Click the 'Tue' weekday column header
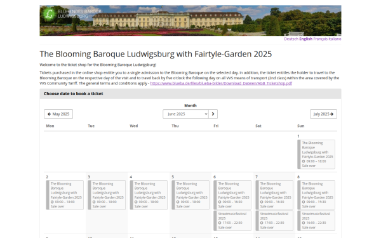The width and height of the screenshot is (381, 238). click(91, 126)
